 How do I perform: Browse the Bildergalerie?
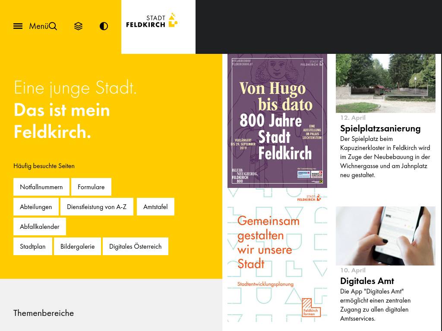pos(77,247)
